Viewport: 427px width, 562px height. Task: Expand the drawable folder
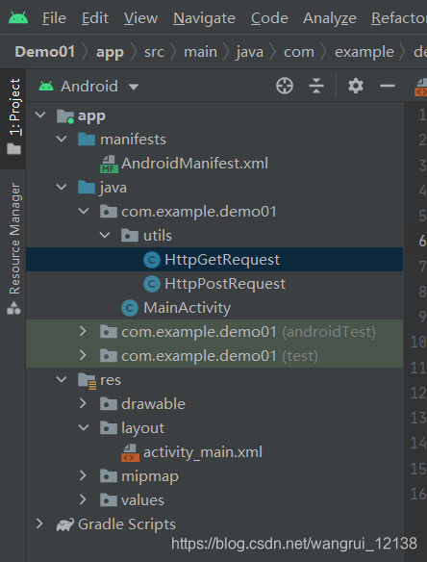83,403
